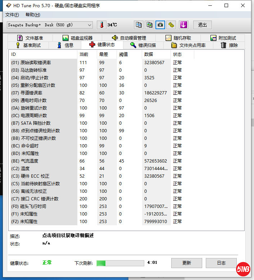254x280 pixels.
Task: Click the camera save screenshot icon
Action: (160, 25)
